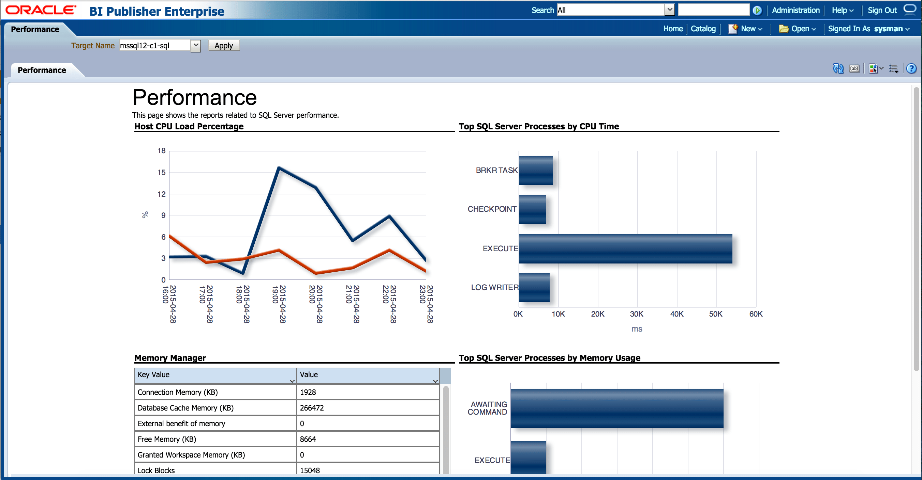Click the blue Help question-mark icon
Image resolution: width=922 pixels, height=480 pixels.
911,68
